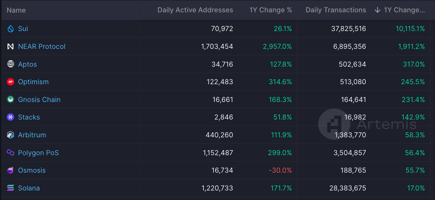Screen dimensions: 435x200
Task: Open the Optimism chain link
Action: click(x=33, y=82)
